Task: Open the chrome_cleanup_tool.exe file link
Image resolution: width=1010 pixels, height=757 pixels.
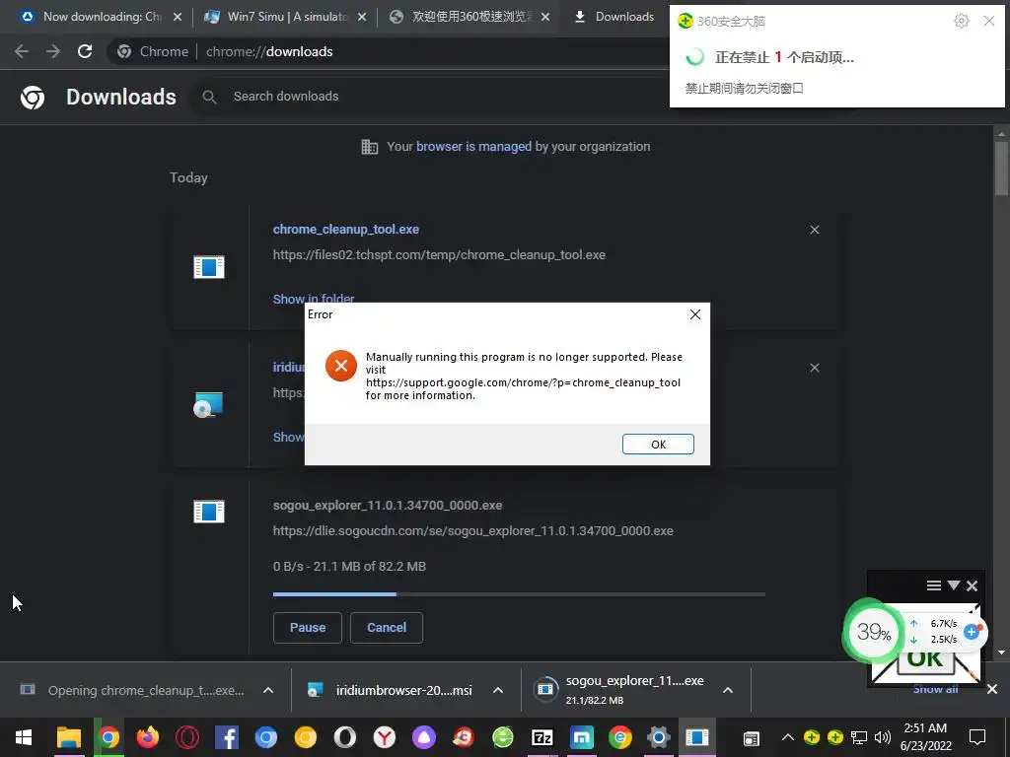Action: (x=346, y=229)
